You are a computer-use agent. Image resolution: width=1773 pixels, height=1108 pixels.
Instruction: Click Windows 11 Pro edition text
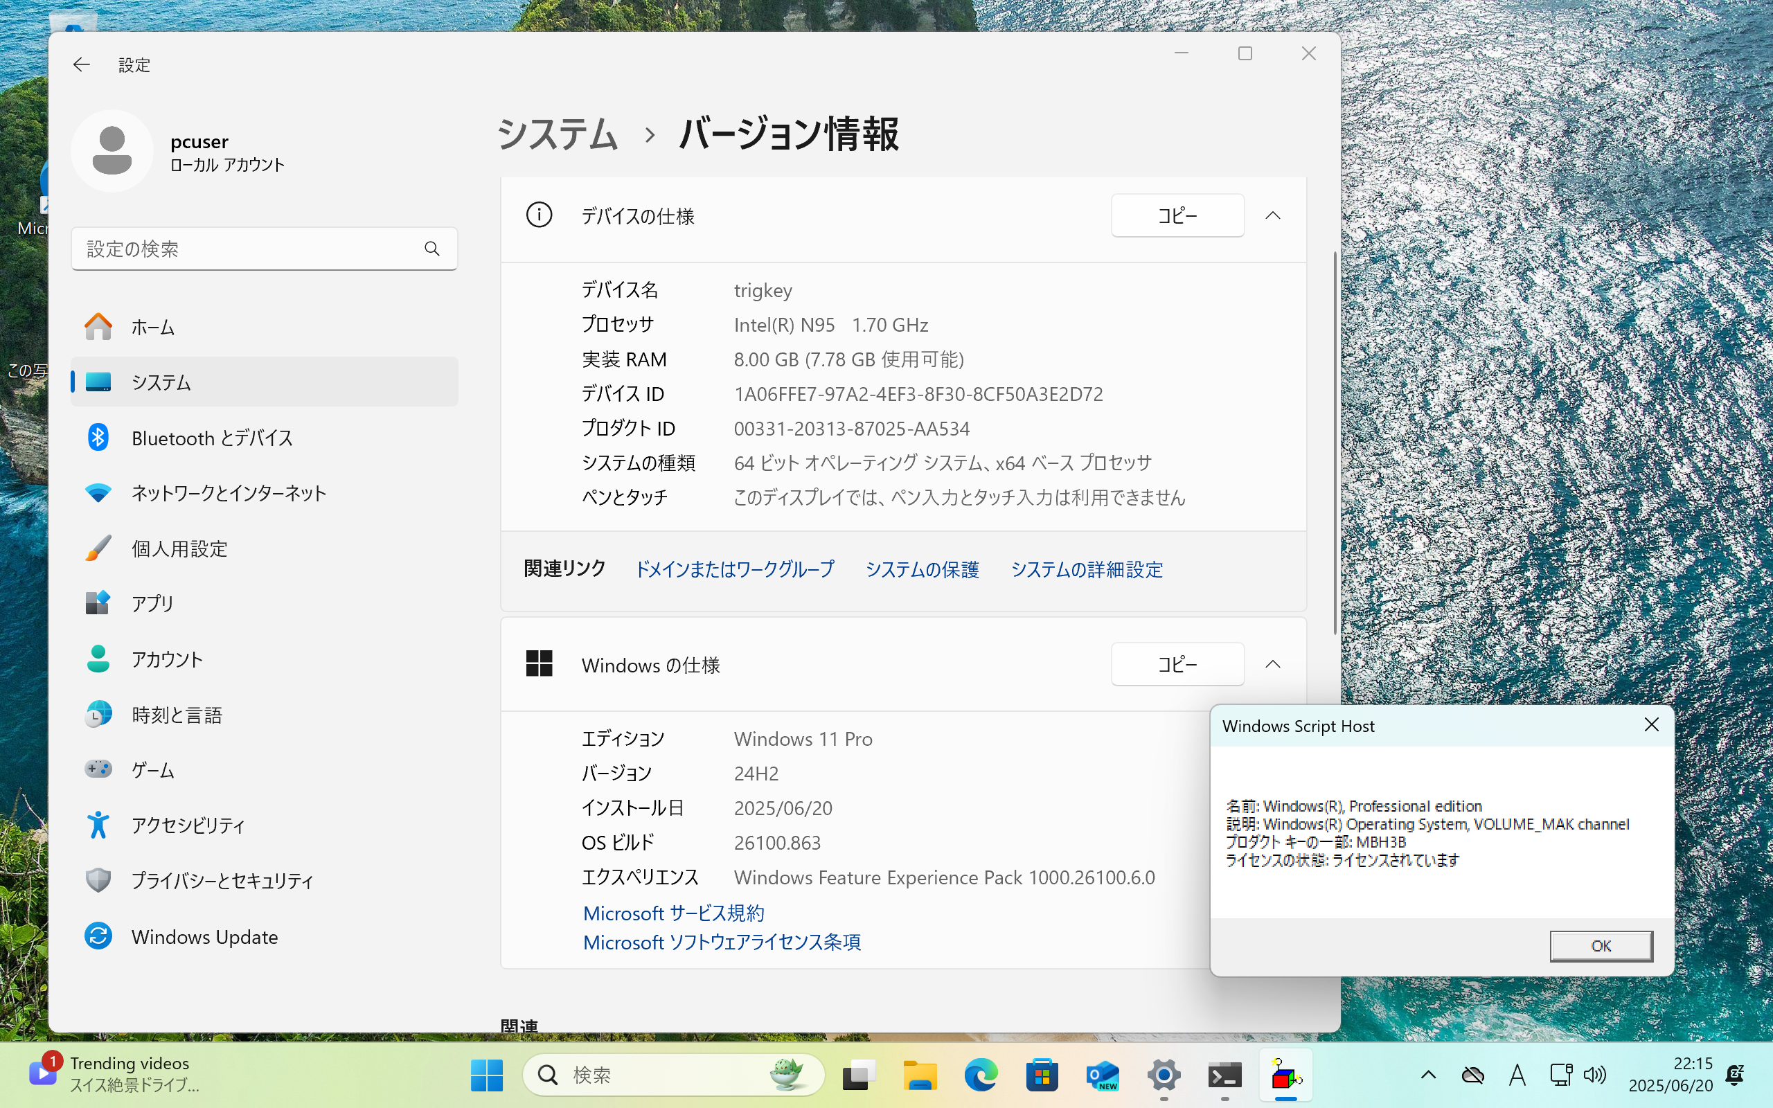pyautogui.click(x=803, y=739)
